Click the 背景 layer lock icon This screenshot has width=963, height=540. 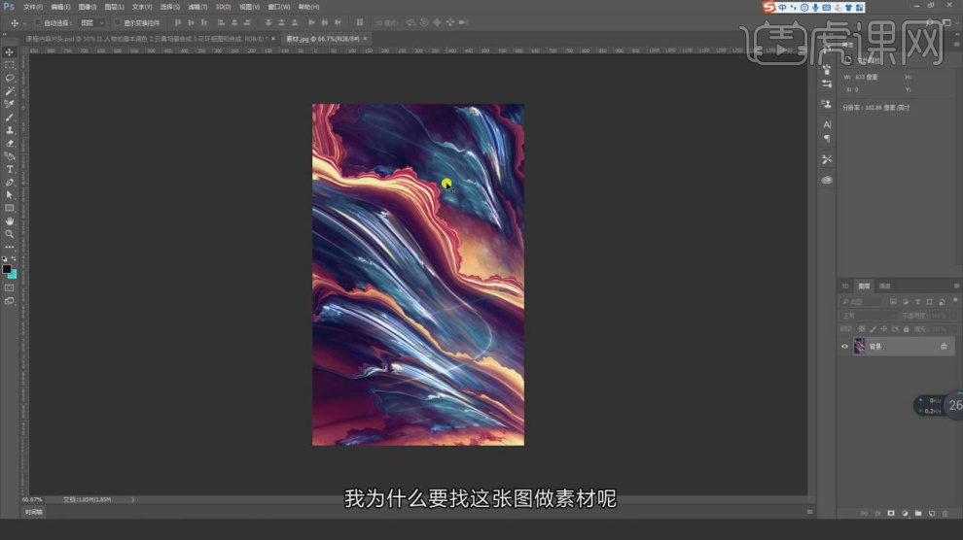pyautogui.click(x=944, y=347)
